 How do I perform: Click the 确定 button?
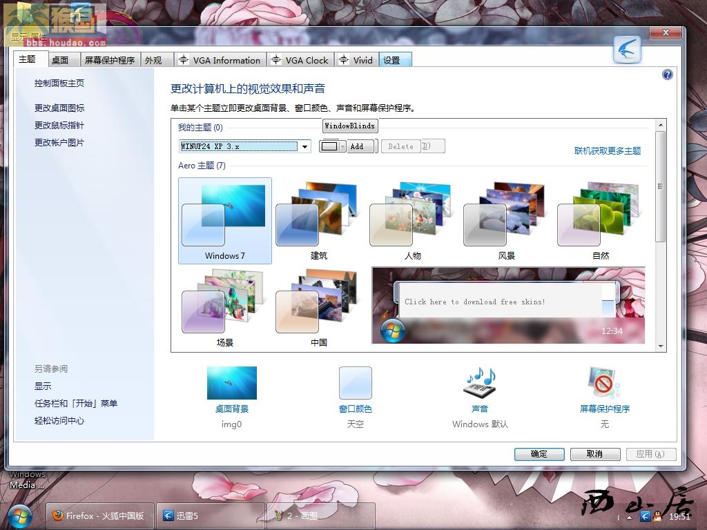539,454
